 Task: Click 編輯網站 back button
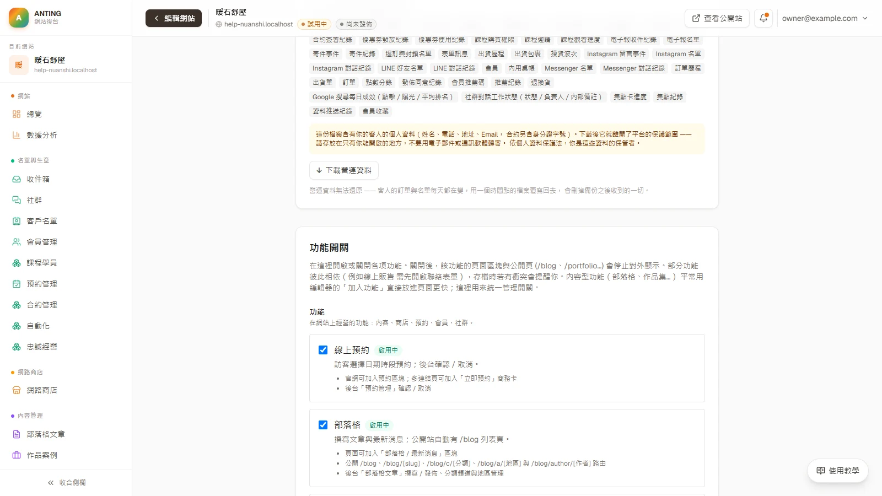point(174,18)
